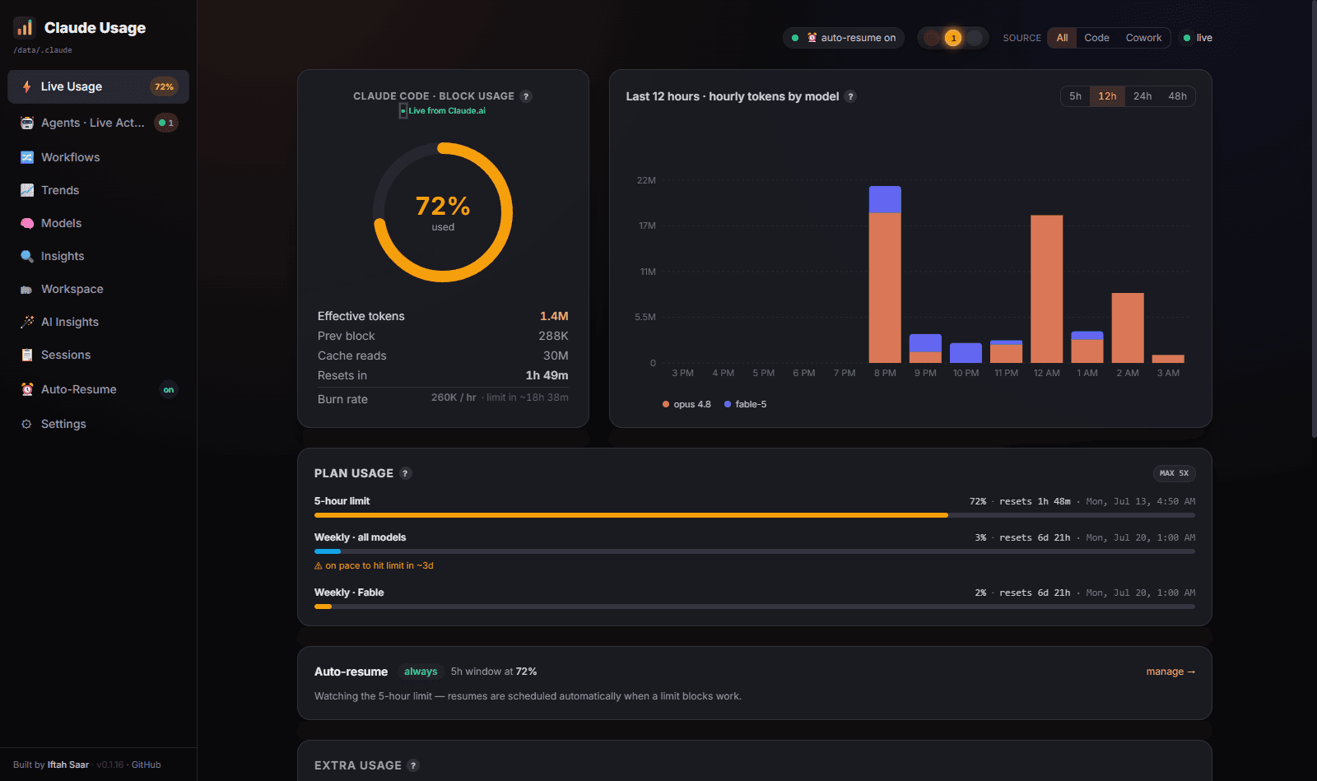Click the Resets in value 1h 49m

point(547,375)
